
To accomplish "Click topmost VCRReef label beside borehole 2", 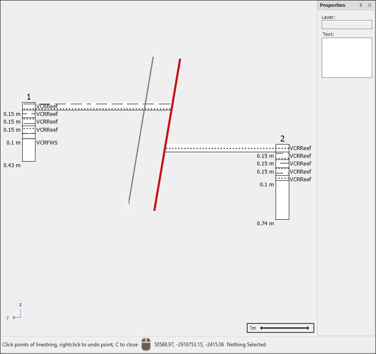I will tap(300, 148).
